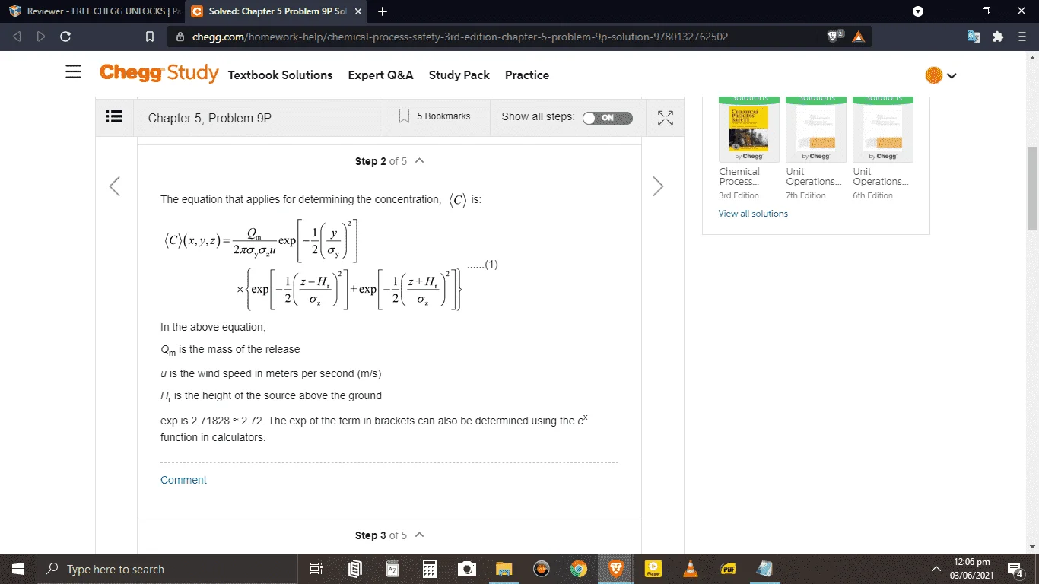Image resolution: width=1039 pixels, height=584 pixels.
Task: Click the Type here to search box
Action: (x=167, y=569)
